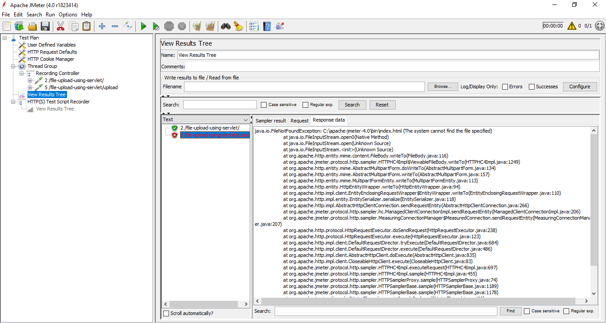Collapse the Thread Group node
Viewport: 606px width, 323px height.
[x=13, y=66]
